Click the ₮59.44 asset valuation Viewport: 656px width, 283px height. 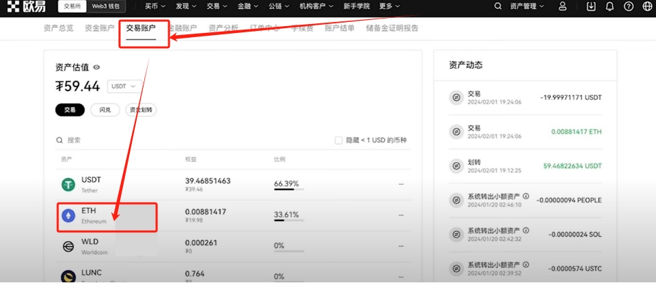[x=78, y=87]
